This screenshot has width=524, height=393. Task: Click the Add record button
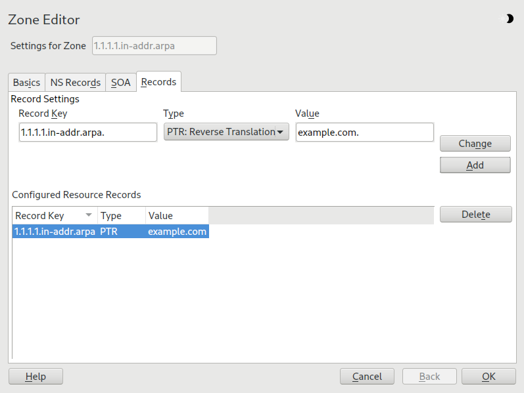(x=475, y=165)
